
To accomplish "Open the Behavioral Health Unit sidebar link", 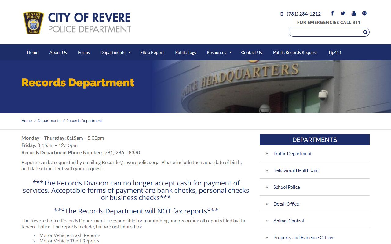I will (x=296, y=170).
